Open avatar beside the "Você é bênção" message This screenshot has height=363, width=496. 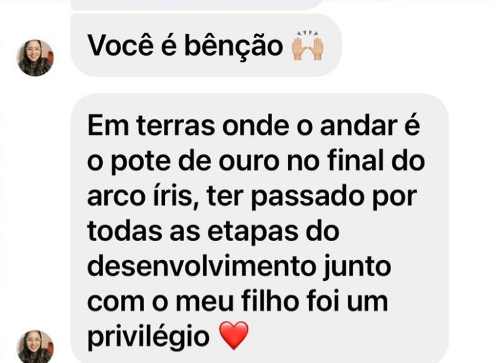35,58
